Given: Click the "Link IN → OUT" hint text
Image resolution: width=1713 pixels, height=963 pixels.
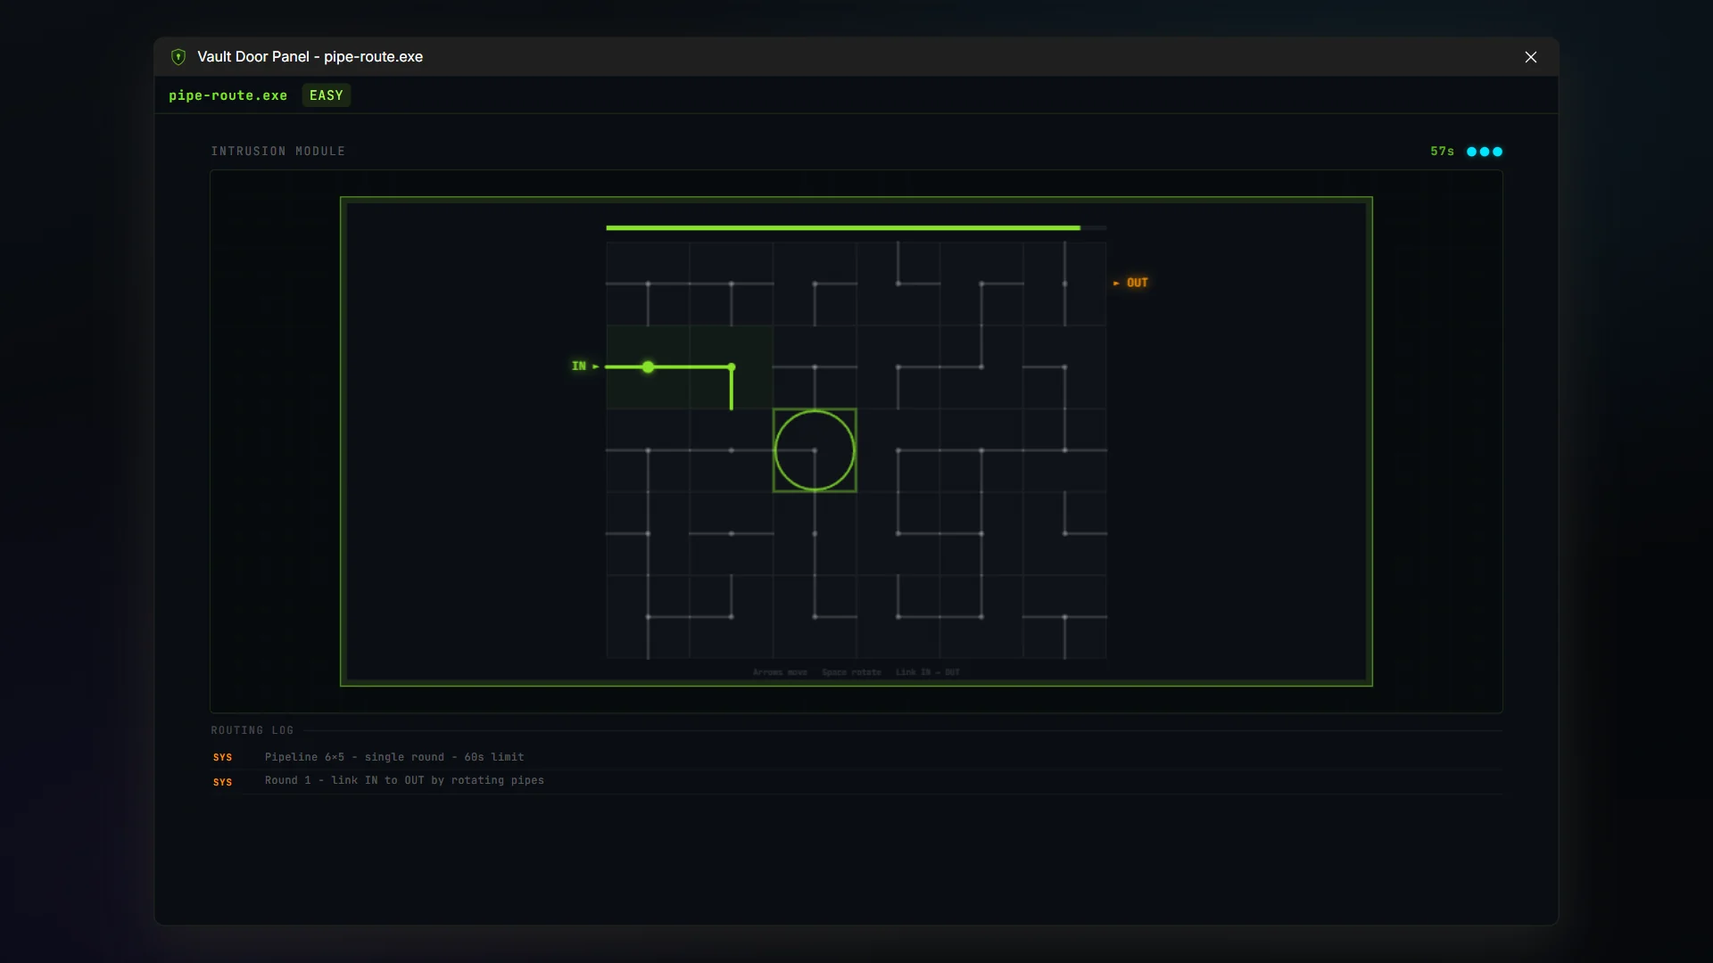Looking at the screenshot, I should (x=928, y=672).
